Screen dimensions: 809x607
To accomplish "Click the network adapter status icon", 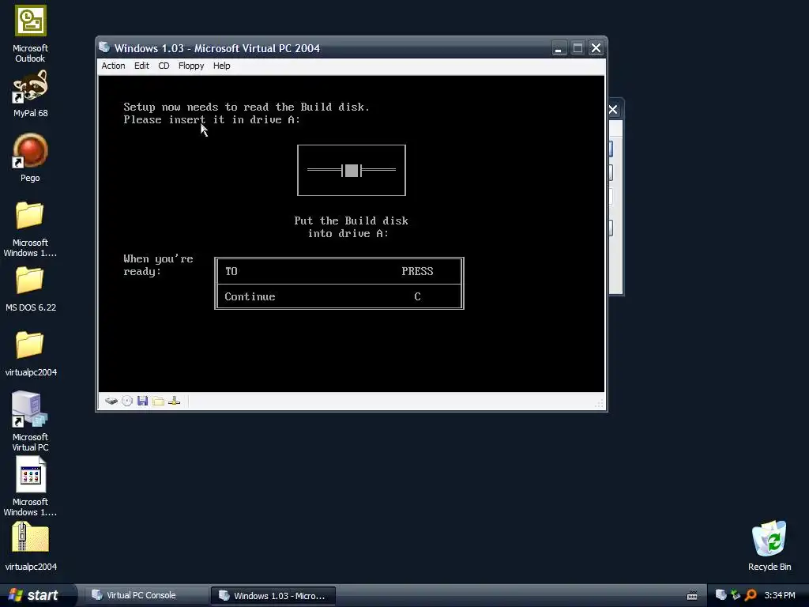I will tap(175, 401).
